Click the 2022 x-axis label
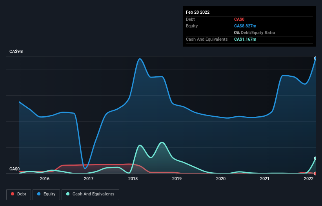 (x=309, y=179)
